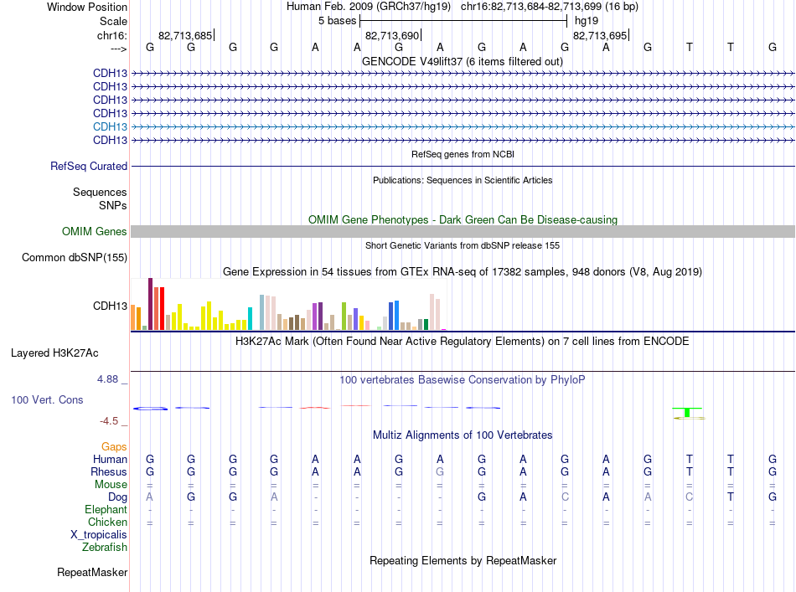Click the blue oval PhyloP conservation mark
Image resolution: width=796 pixels, height=592 pixels.
(x=150, y=409)
